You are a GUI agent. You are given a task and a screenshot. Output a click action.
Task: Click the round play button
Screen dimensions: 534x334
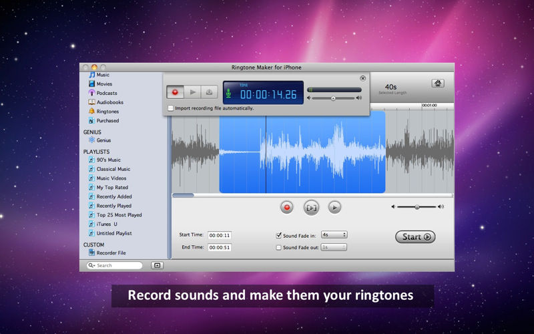click(x=334, y=207)
